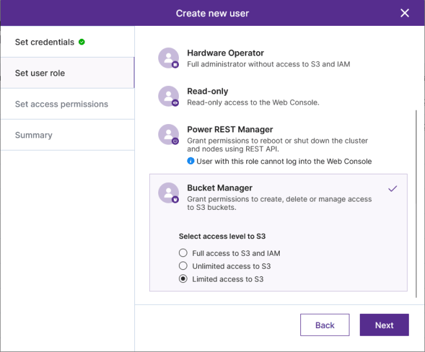Click 'Full administrator without access to S3 and IAM'
Image resolution: width=425 pixels, height=352 pixels.
point(268,64)
